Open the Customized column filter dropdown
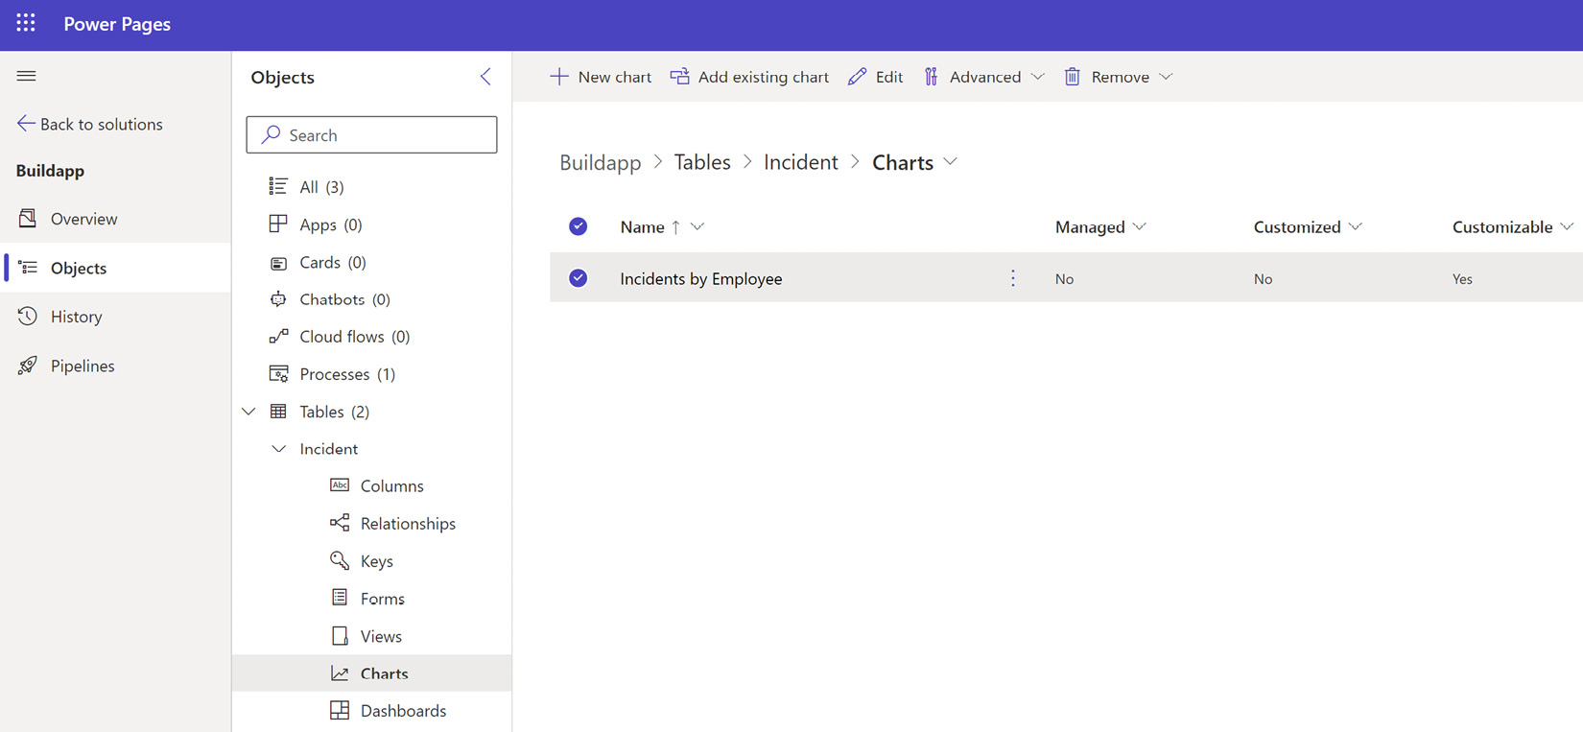 [x=1356, y=226]
